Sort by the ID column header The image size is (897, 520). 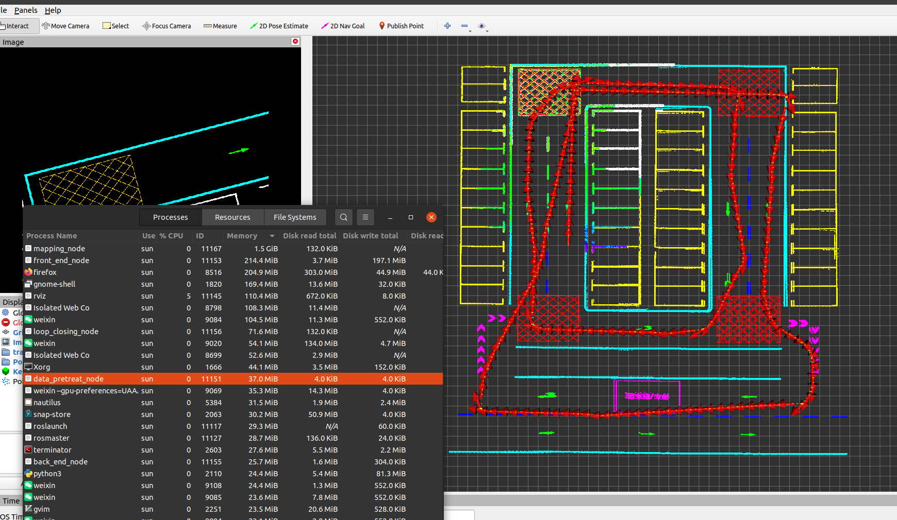[x=200, y=236]
